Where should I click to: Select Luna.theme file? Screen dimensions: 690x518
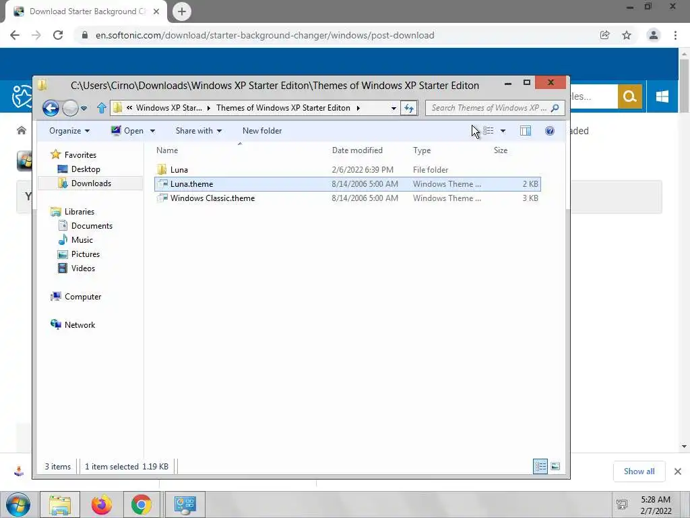(348, 184)
